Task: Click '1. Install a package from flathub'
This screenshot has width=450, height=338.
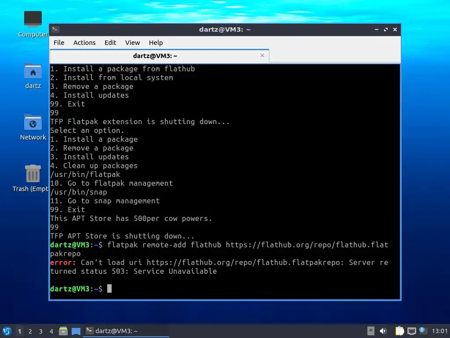Action: (x=123, y=69)
